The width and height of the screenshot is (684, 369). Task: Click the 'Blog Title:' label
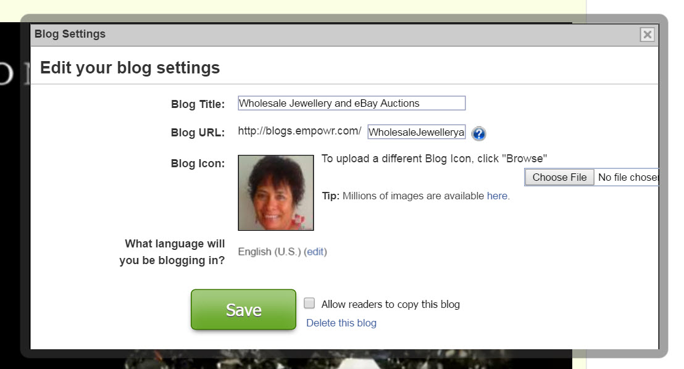[x=198, y=104]
